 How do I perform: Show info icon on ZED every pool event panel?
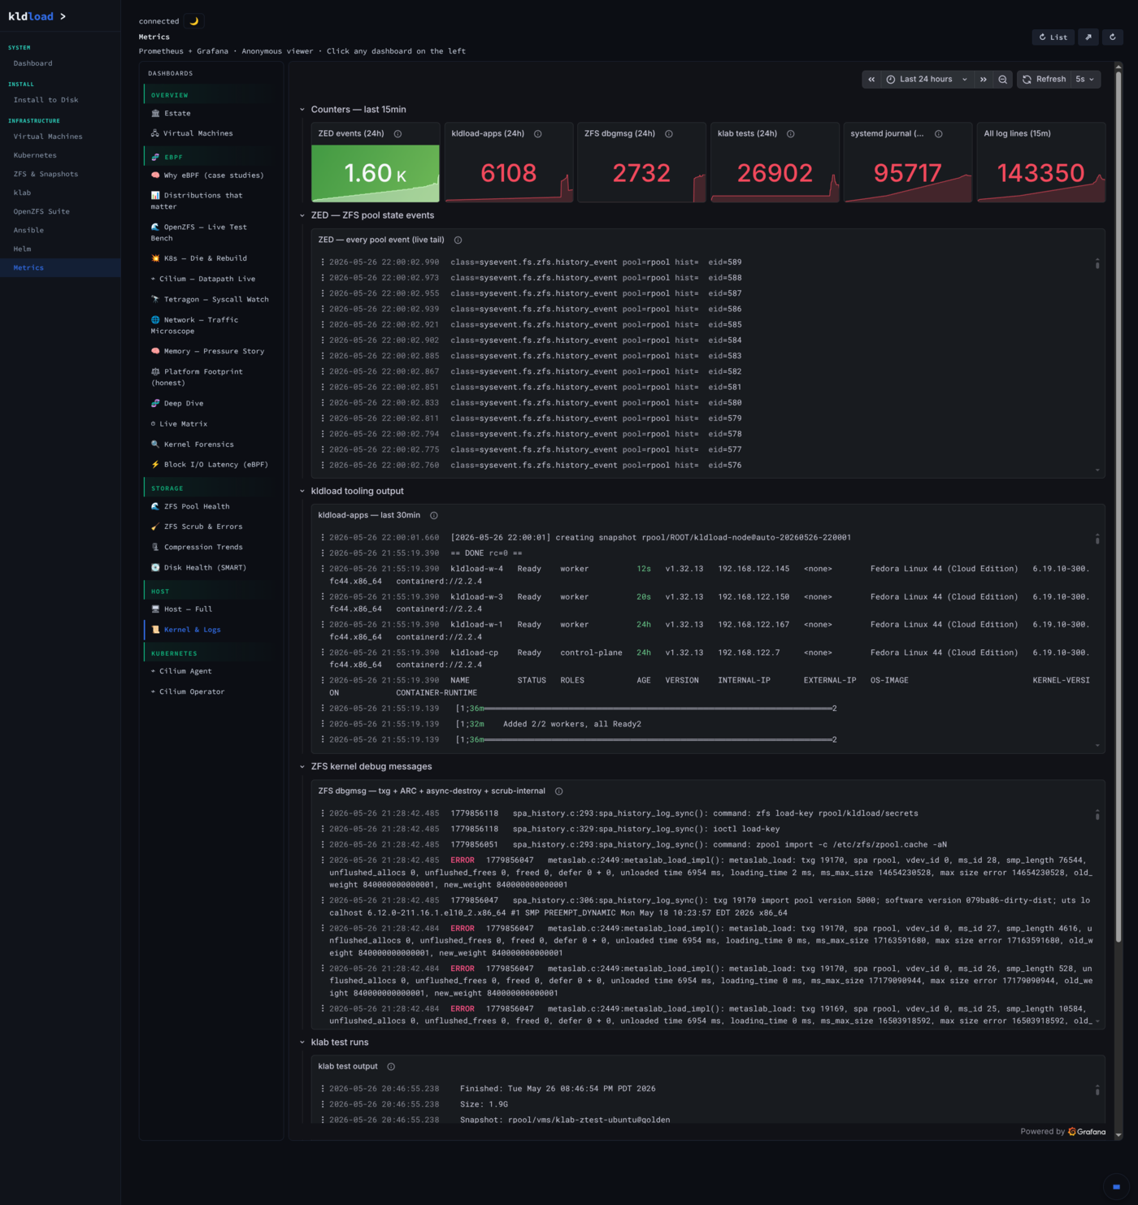point(458,240)
